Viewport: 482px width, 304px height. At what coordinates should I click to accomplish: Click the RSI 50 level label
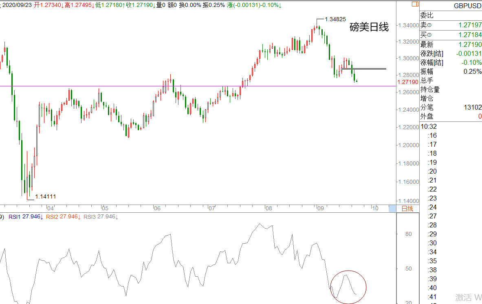point(409,269)
